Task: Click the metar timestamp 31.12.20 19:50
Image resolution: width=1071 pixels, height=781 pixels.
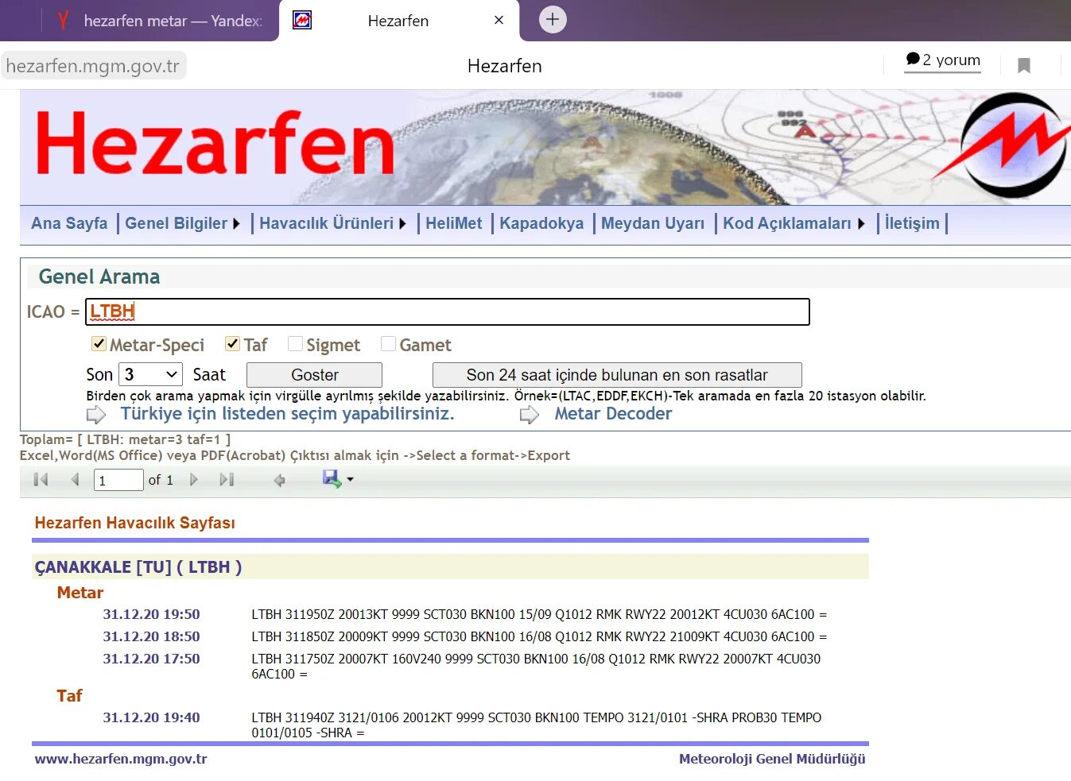Action: [x=151, y=614]
